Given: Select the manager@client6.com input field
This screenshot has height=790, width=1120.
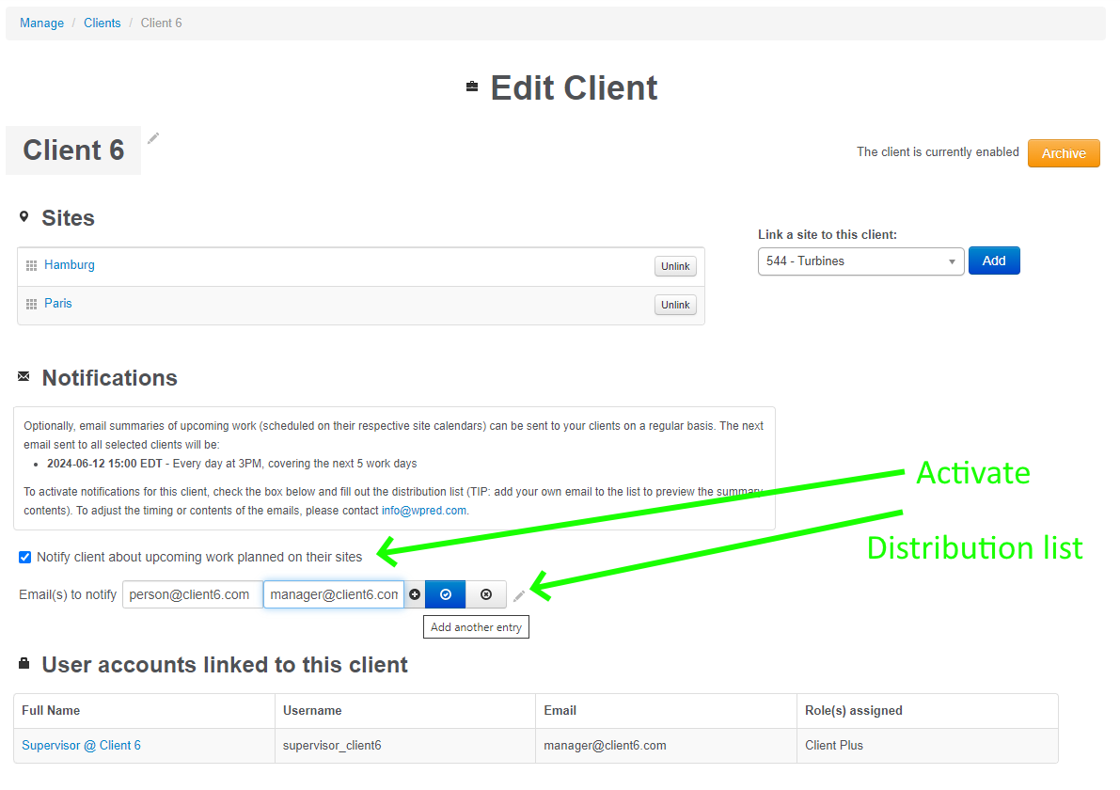Looking at the screenshot, I should [x=333, y=594].
